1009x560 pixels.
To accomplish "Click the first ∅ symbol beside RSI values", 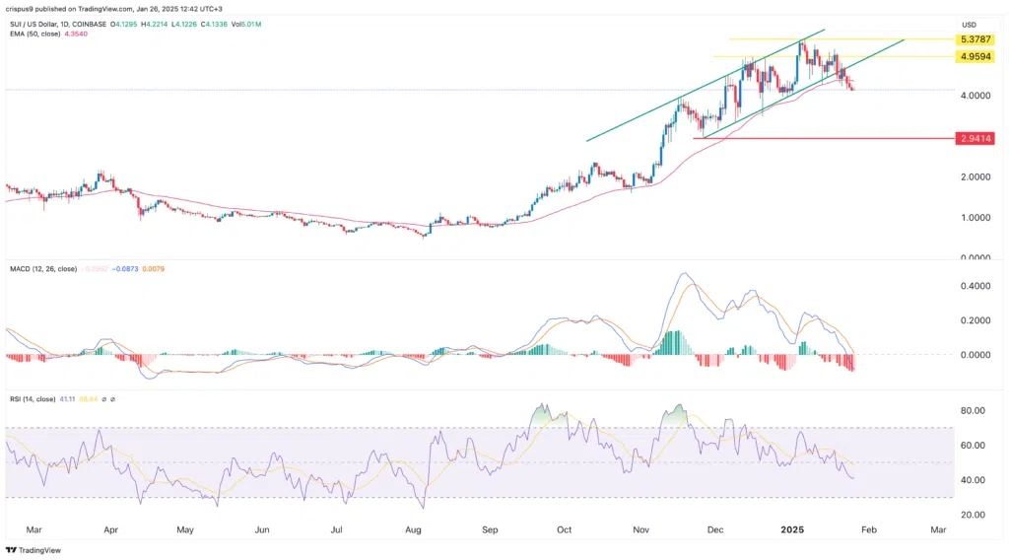I will (x=104, y=399).
